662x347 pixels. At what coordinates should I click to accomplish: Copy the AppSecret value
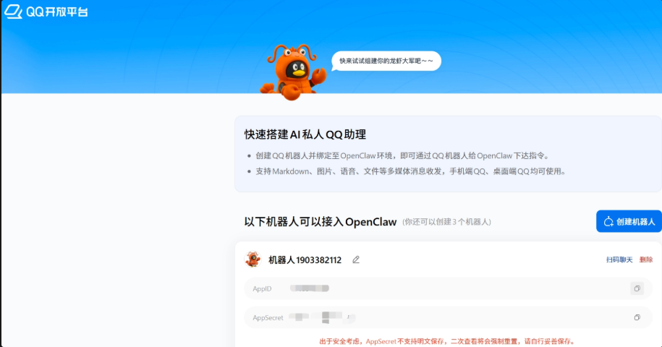637,317
